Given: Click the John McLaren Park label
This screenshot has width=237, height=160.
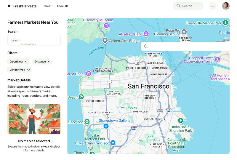Looking at the screenshot, I should pos(150,139).
